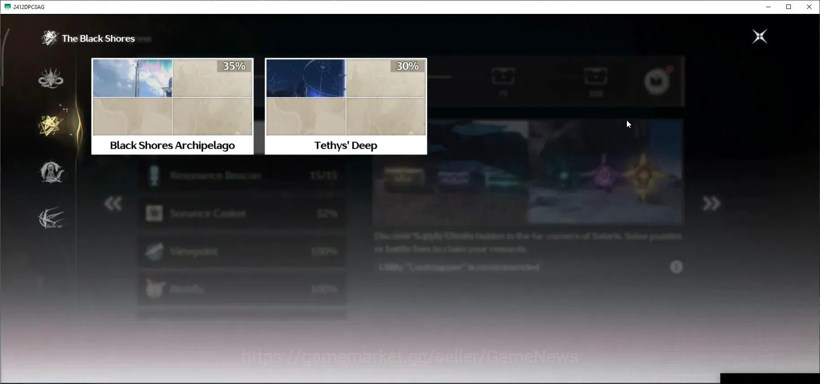Select the blurred Sonance Casket progress row

click(x=242, y=213)
